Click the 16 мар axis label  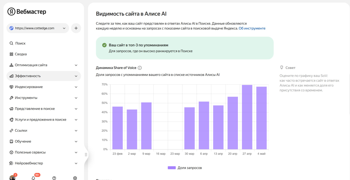(x=161, y=154)
